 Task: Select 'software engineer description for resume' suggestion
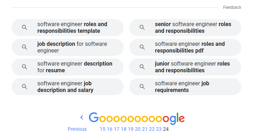(68, 67)
